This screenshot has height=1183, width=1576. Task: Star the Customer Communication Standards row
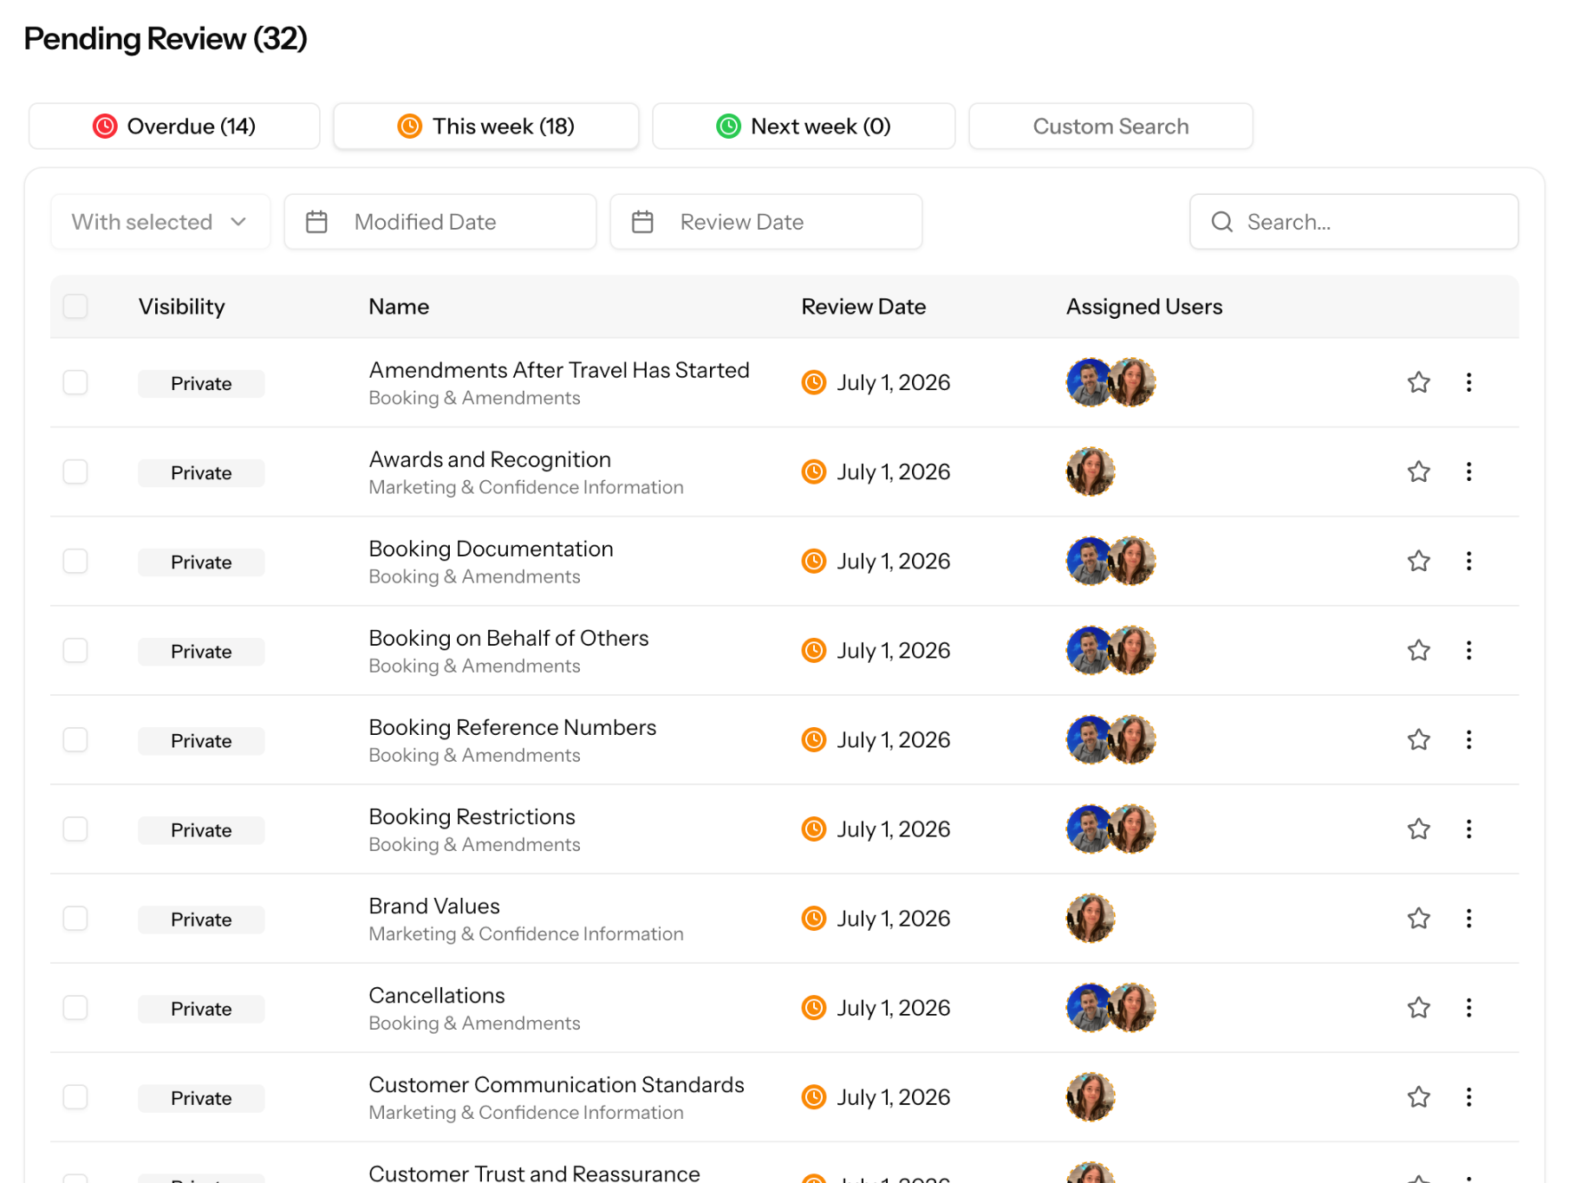(1418, 1097)
